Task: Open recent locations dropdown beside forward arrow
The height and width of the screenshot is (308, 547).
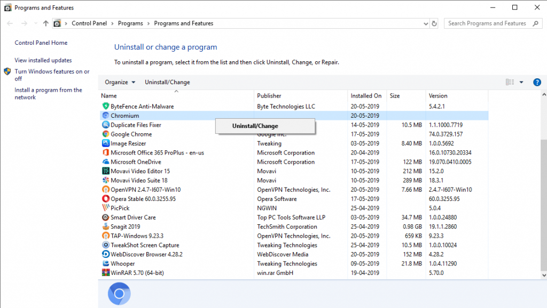Action: (36, 23)
